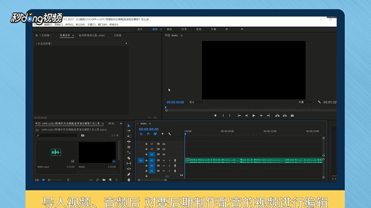Expand workspace overflow chevrons
Image resolution: width=371 pixels, height=208 pixels.
coord(242,29)
